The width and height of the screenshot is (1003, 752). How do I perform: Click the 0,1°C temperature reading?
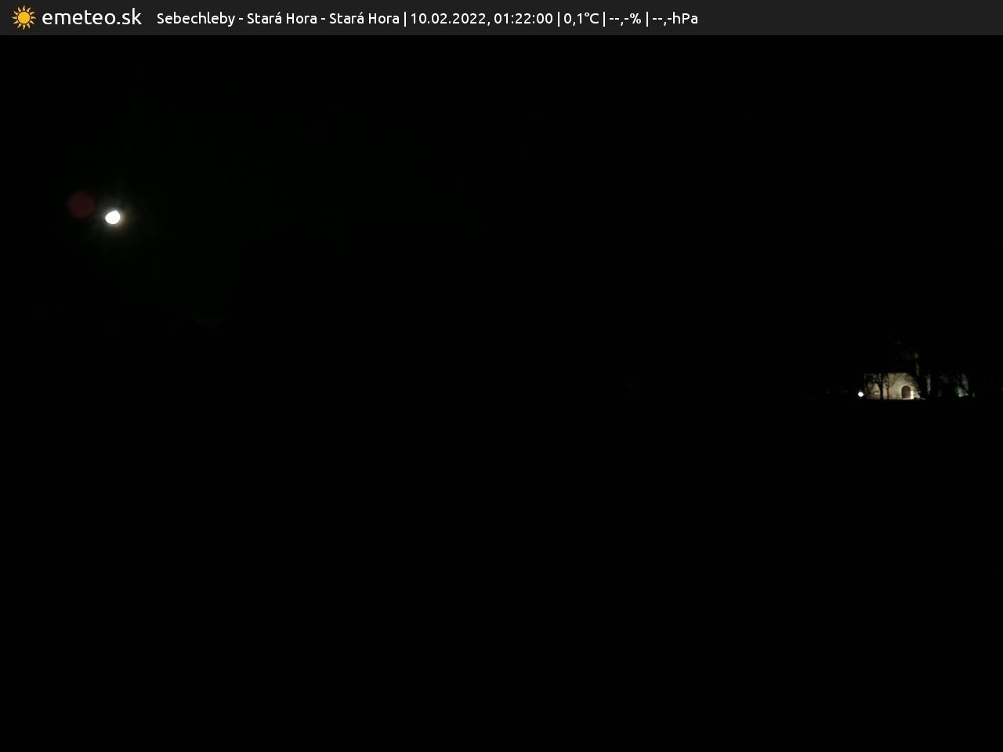click(x=581, y=18)
